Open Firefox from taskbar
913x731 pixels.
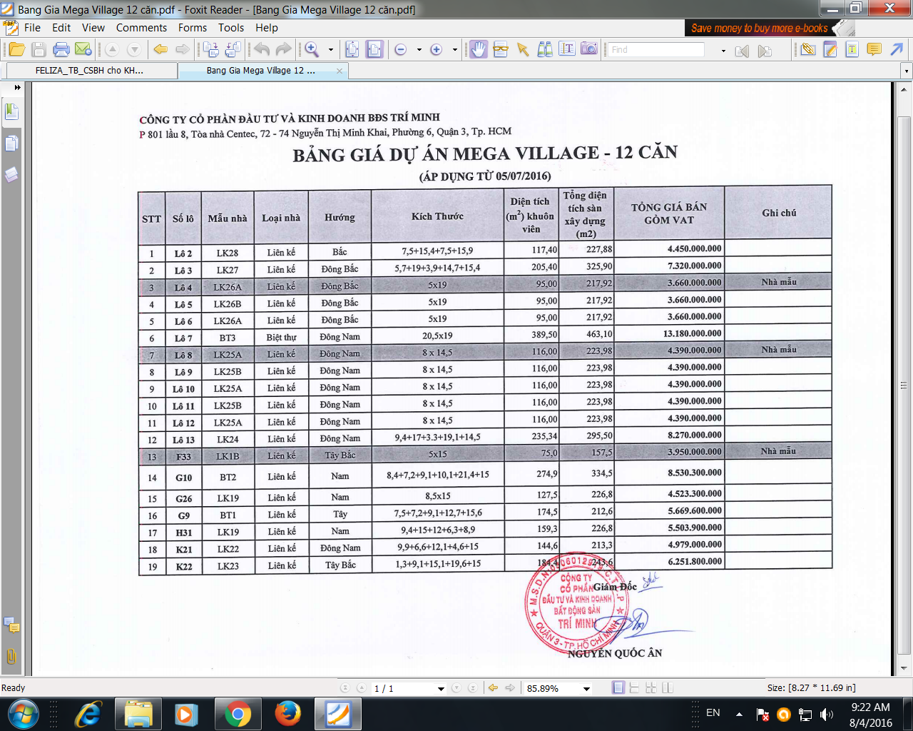pyautogui.click(x=287, y=715)
